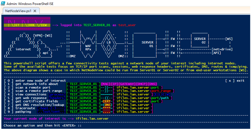Click test_user in the login banner
The width and height of the screenshot is (251, 129).
click(127, 25)
